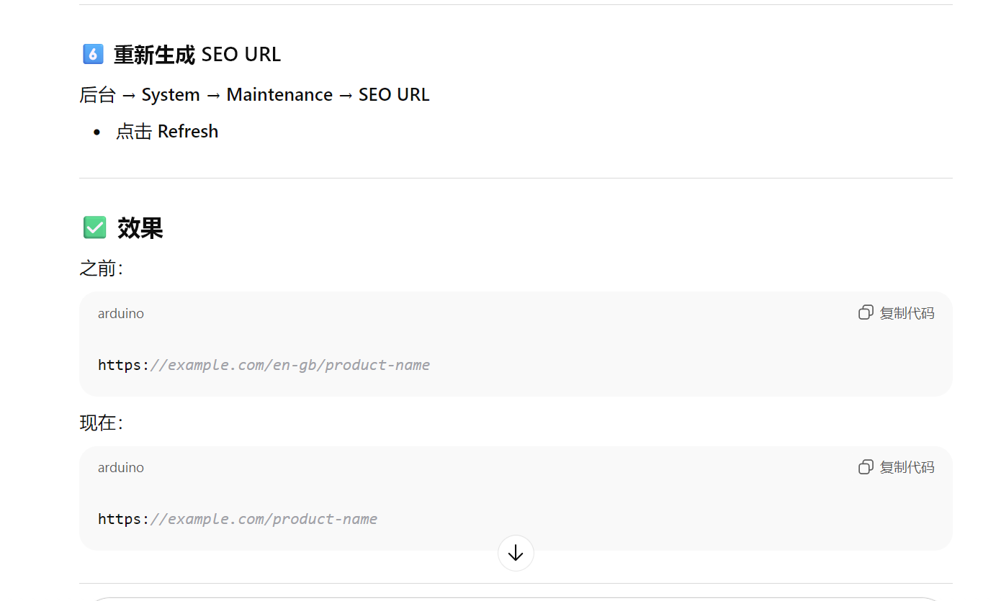Click SEO URL at the path's end

pos(394,95)
